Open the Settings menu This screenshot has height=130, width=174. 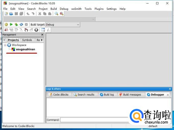point(111,9)
